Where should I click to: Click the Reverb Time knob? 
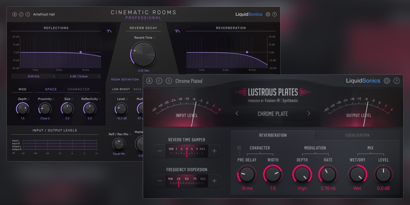click(x=143, y=55)
